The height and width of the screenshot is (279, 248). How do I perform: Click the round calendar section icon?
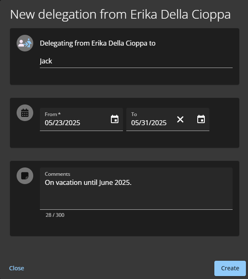tap(25, 113)
